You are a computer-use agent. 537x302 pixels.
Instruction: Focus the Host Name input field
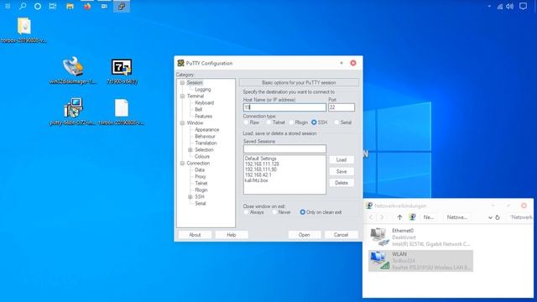284,107
